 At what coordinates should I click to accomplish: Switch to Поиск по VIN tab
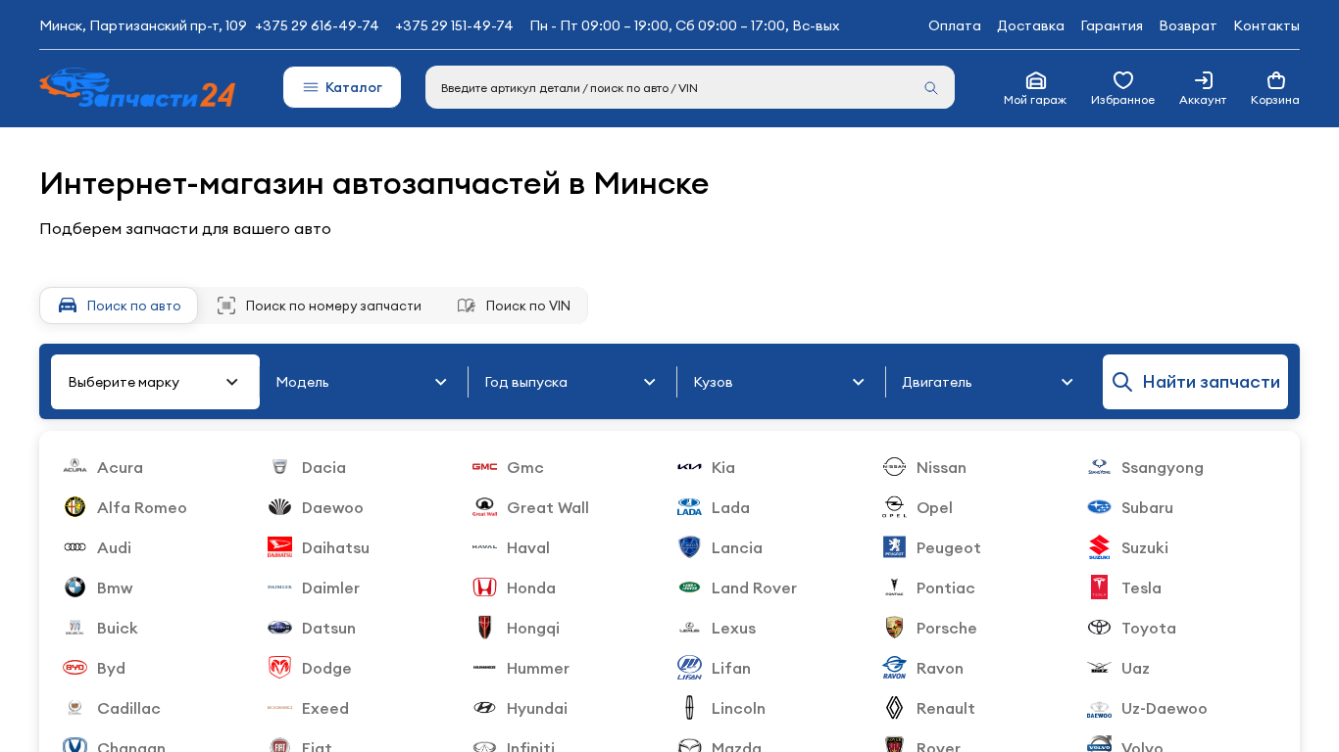click(514, 305)
